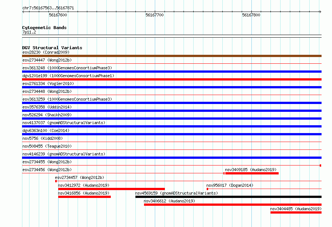Click the left arrow on the ruler
The height and width of the screenshot is (227, 332).
click(x=23, y=12)
